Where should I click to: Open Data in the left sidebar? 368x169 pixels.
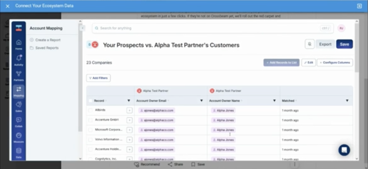18,153
